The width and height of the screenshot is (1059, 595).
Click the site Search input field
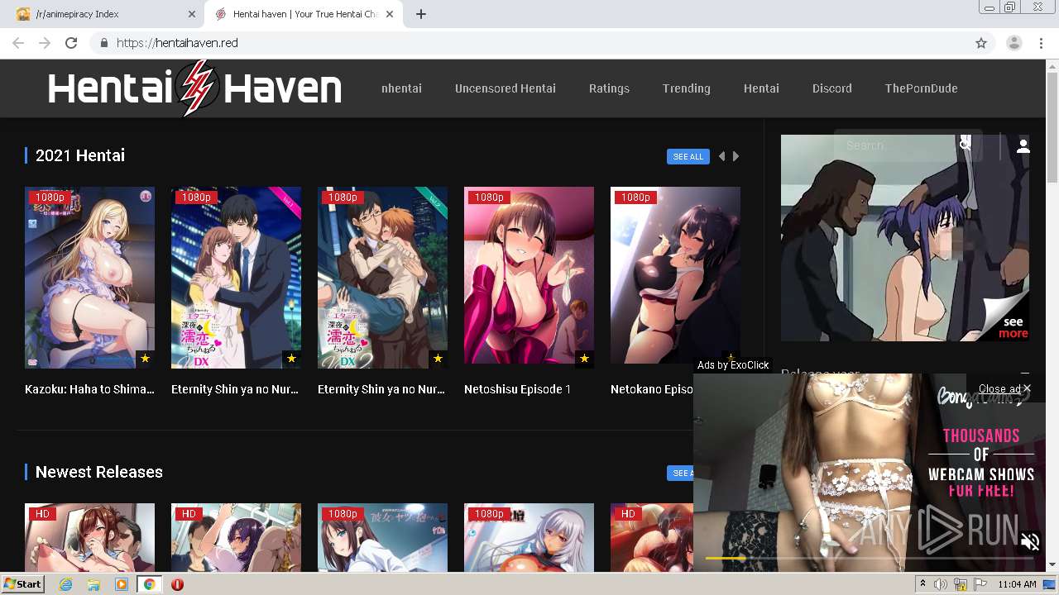coord(898,145)
